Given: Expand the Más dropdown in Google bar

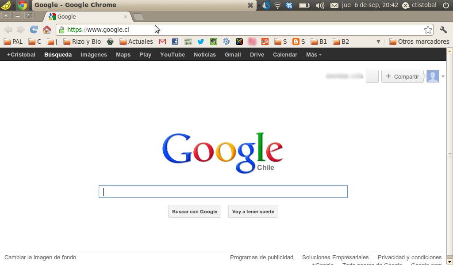Looking at the screenshot, I should point(314,54).
